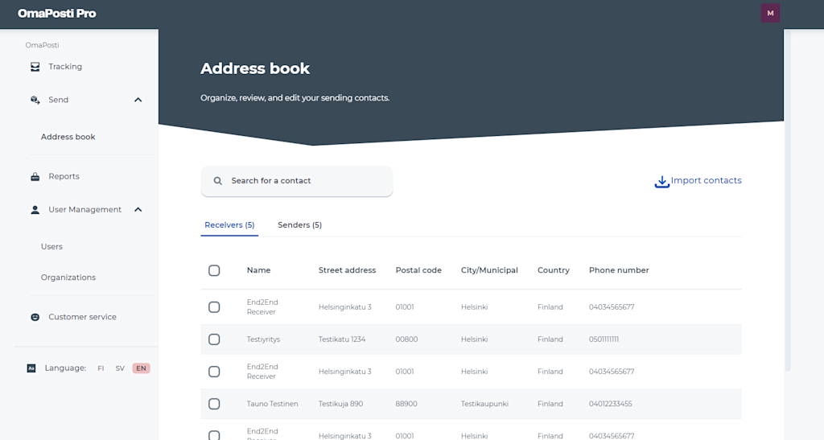Click the 04012233455 phone number cell

pyautogui.click(x=611, y=404)
